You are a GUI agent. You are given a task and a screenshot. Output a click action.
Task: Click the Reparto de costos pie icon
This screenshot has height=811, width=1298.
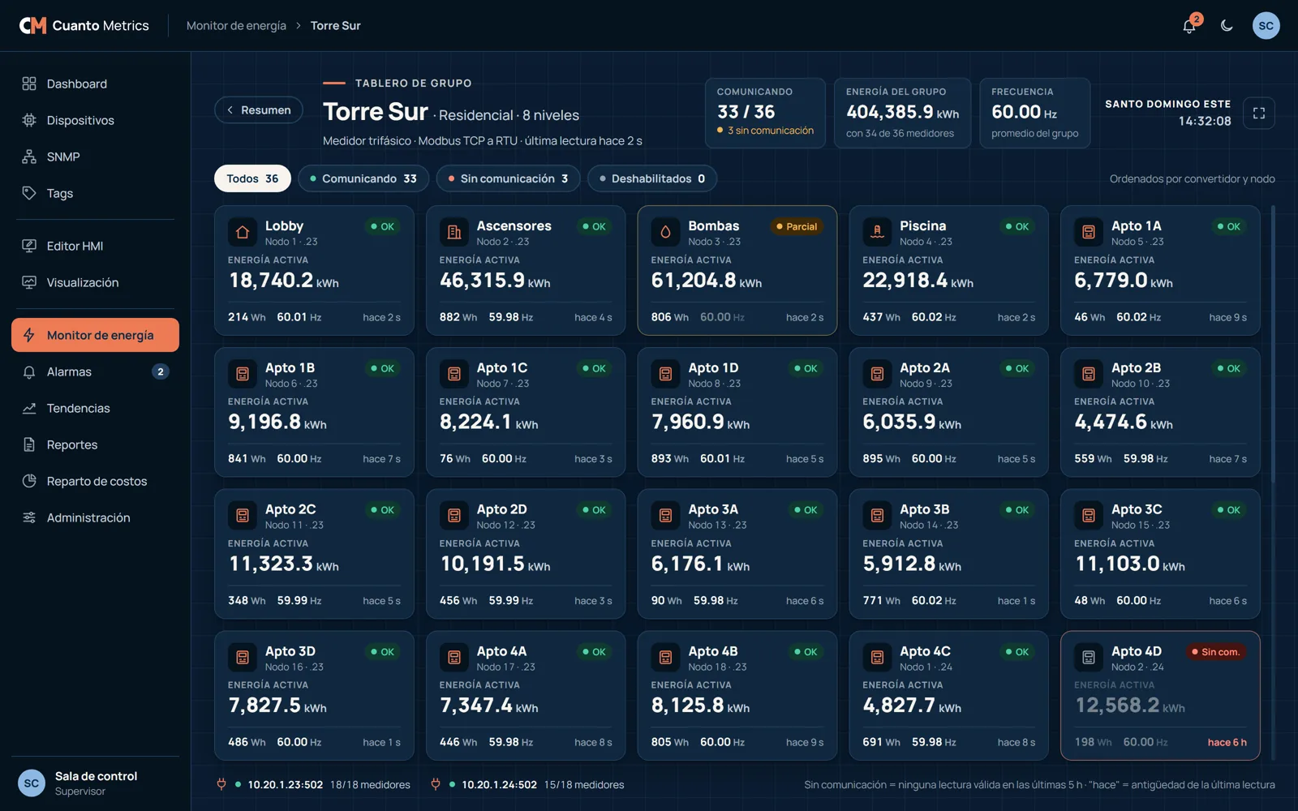click(29, 481)
